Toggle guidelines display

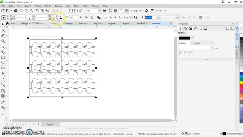click(121, 11)
